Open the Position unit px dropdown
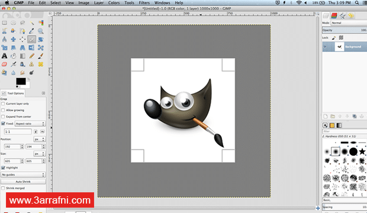The image size is (367, 213). click(39, 139)
